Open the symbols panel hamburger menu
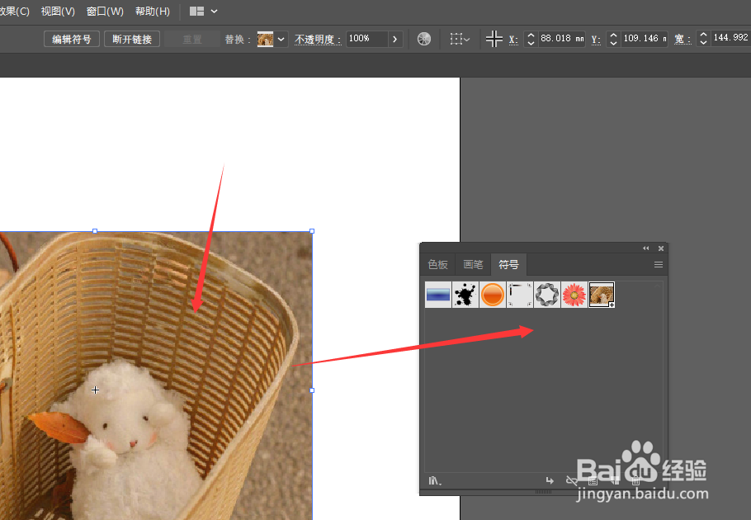The image size is (751, 520). (x=659, y=265)
